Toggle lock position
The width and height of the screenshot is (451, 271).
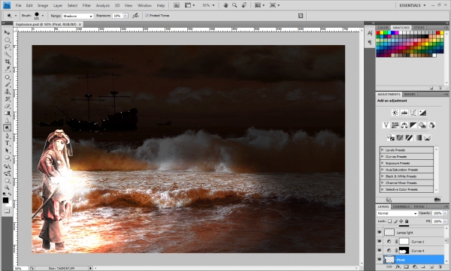[401, 221]
